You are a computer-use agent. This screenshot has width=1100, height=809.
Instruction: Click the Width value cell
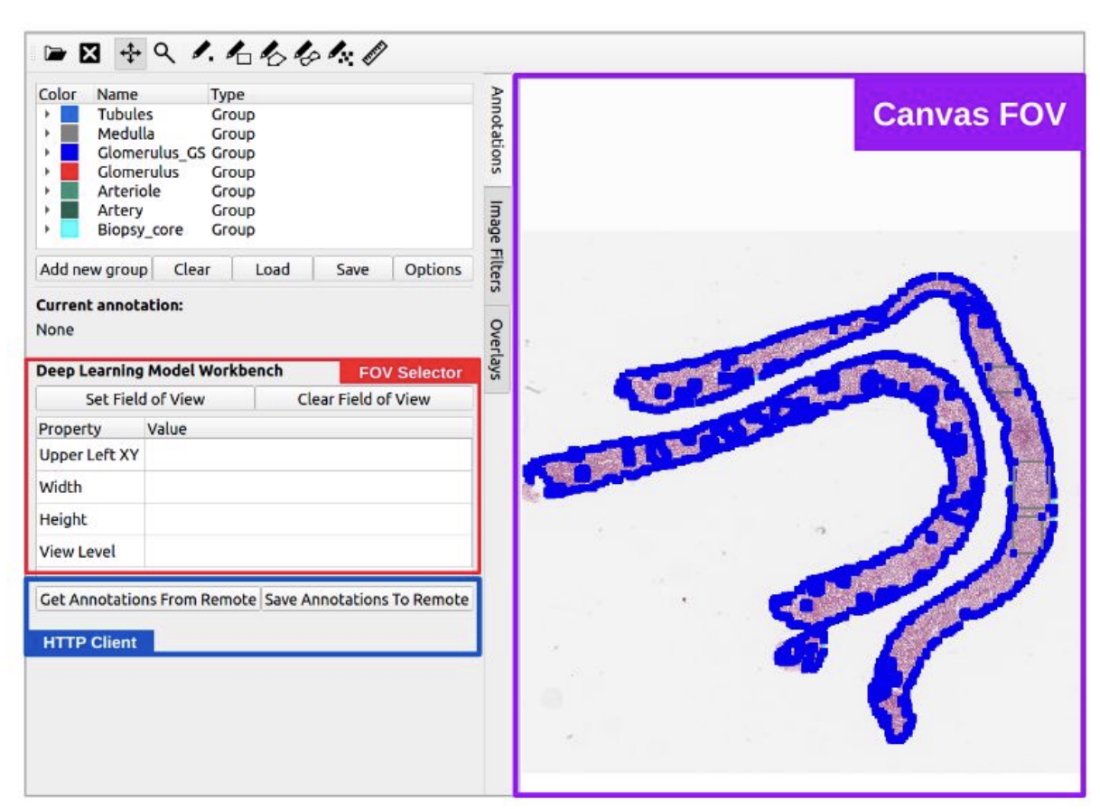[308, 488]
